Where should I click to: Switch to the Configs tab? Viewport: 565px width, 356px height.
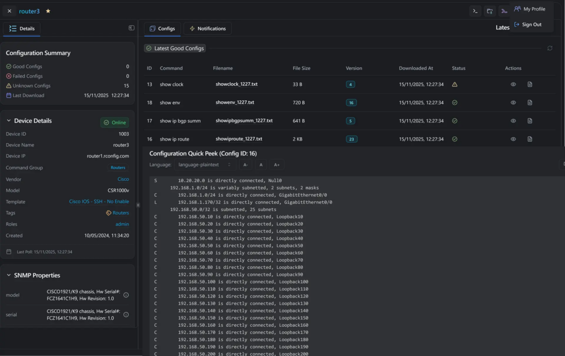[162, 29]
